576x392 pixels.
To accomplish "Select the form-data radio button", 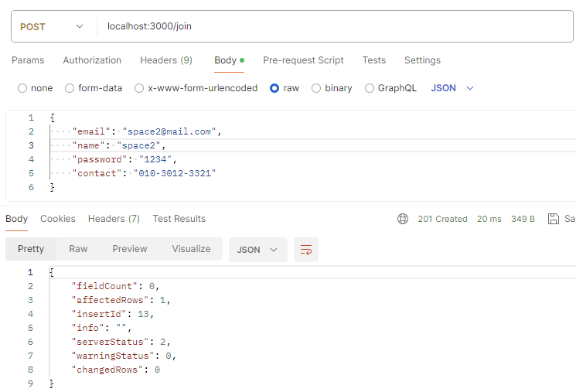I will click(x=70, y=88).
